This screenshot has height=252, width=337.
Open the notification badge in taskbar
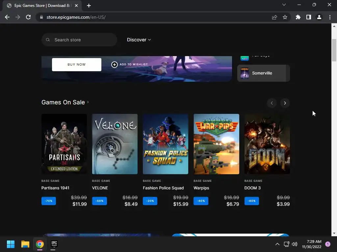(328, 244)
